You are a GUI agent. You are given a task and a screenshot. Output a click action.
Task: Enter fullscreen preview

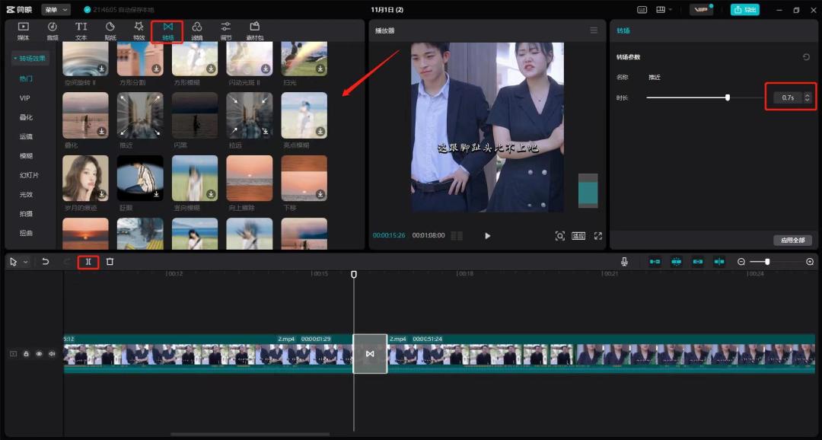click(598, 236)
